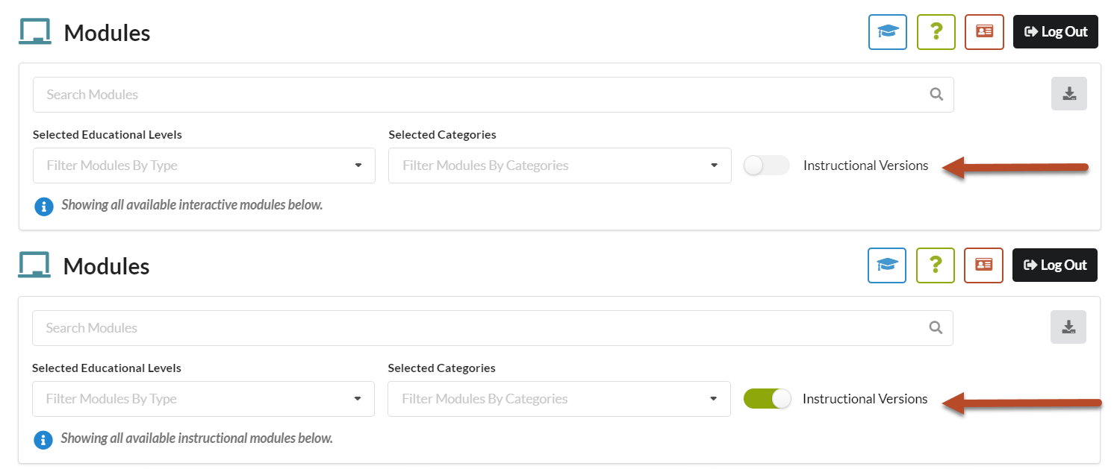Click the lower Log Out button

[x=1055, y=265]
